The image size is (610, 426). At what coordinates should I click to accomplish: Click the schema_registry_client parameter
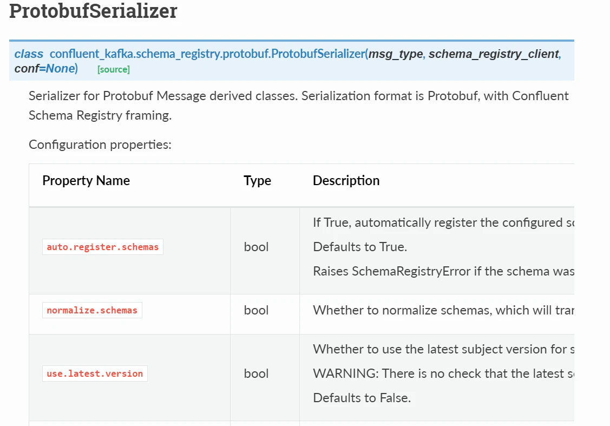coord(493,54)
